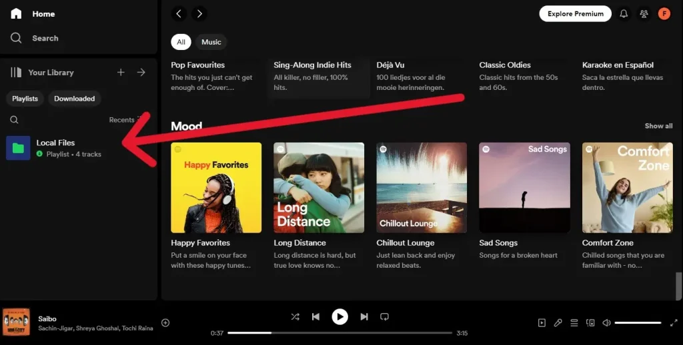683x345 pixels.
Task: Select the All filter chip
Action: click(181, 42)
